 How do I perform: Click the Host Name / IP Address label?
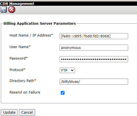[31, 35]
